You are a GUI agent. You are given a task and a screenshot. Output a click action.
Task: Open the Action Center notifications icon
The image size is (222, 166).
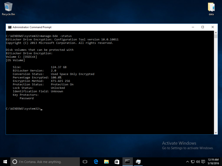[203, 162]
